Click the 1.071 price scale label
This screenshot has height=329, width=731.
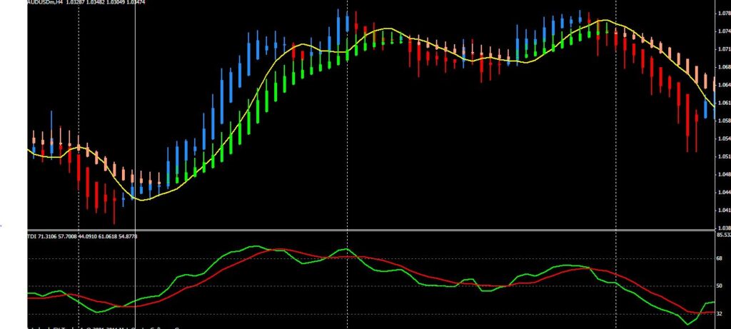(x=724, y=49)
